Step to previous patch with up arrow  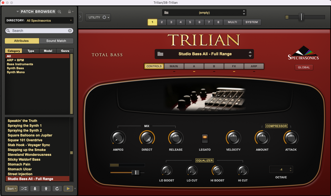tap(46, 189)
